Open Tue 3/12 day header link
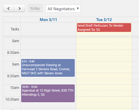The height and width of the screenshot is (110, 139). pos(104,20)
